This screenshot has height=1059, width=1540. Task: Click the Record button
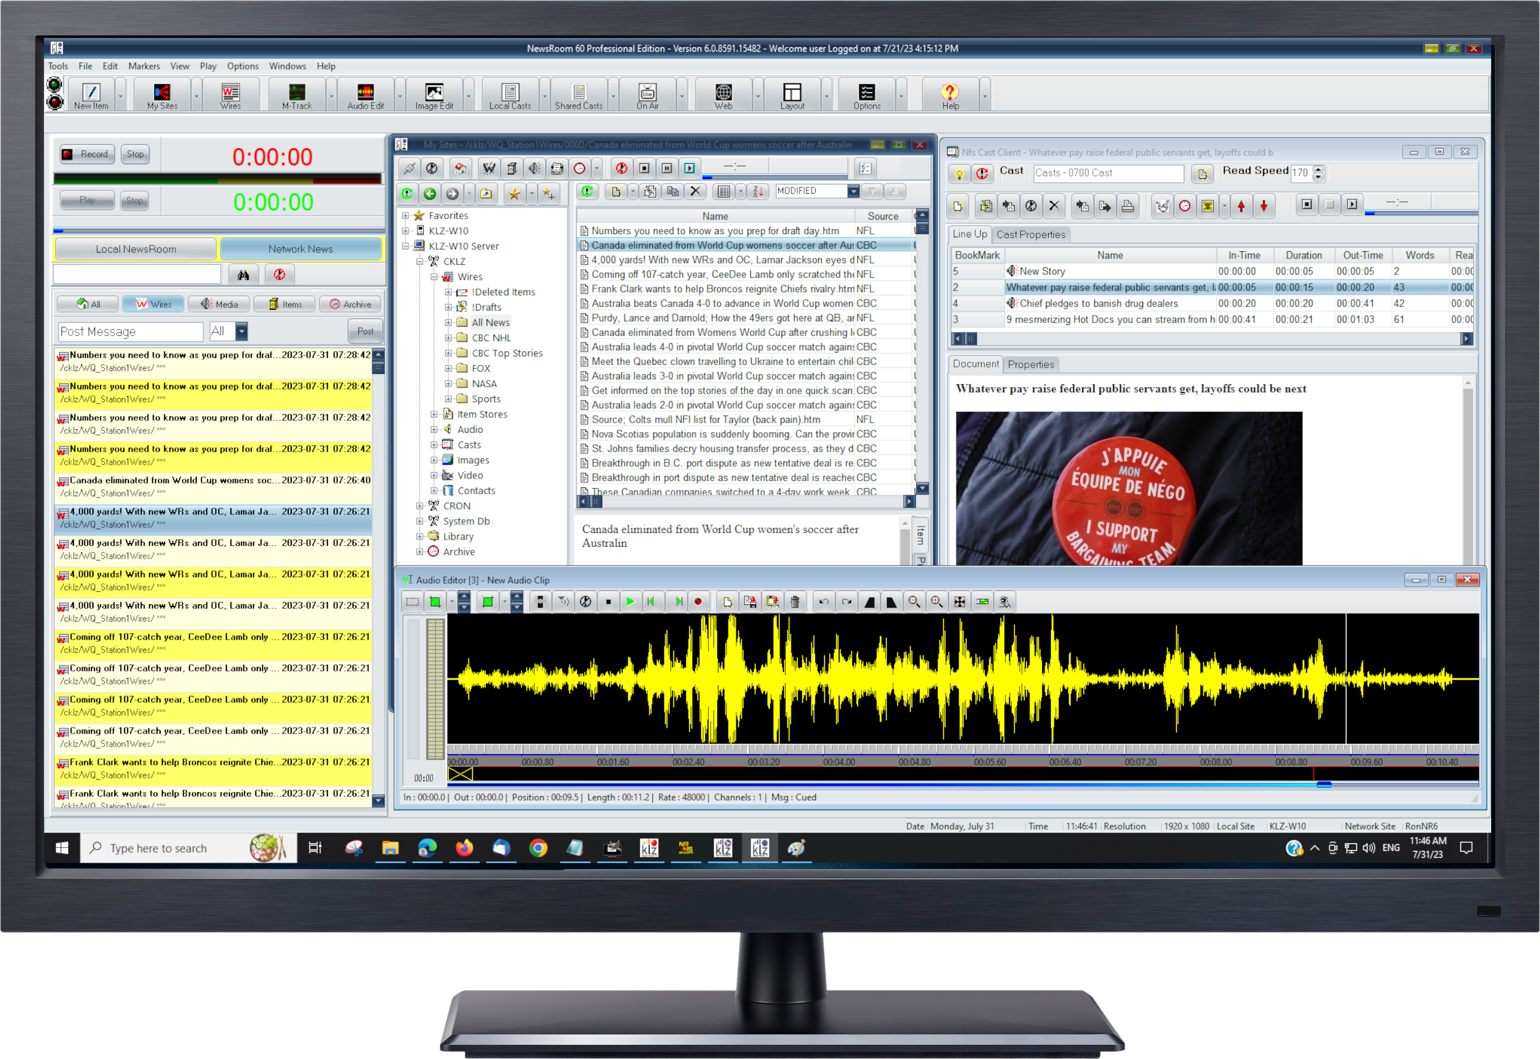[x=87, y=154]
